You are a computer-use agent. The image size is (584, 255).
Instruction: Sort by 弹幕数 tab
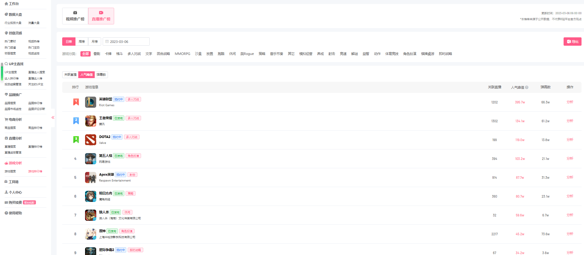click(x=101, y=74)
